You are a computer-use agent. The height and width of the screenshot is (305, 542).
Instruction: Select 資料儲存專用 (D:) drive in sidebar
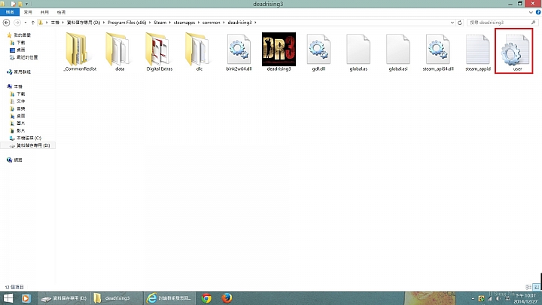coord(28,145)
